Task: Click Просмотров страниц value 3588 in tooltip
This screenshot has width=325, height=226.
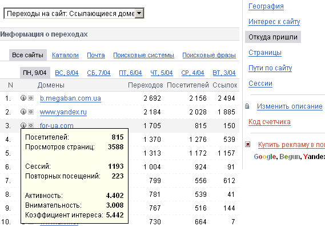Action: click(x=115, y=147)
